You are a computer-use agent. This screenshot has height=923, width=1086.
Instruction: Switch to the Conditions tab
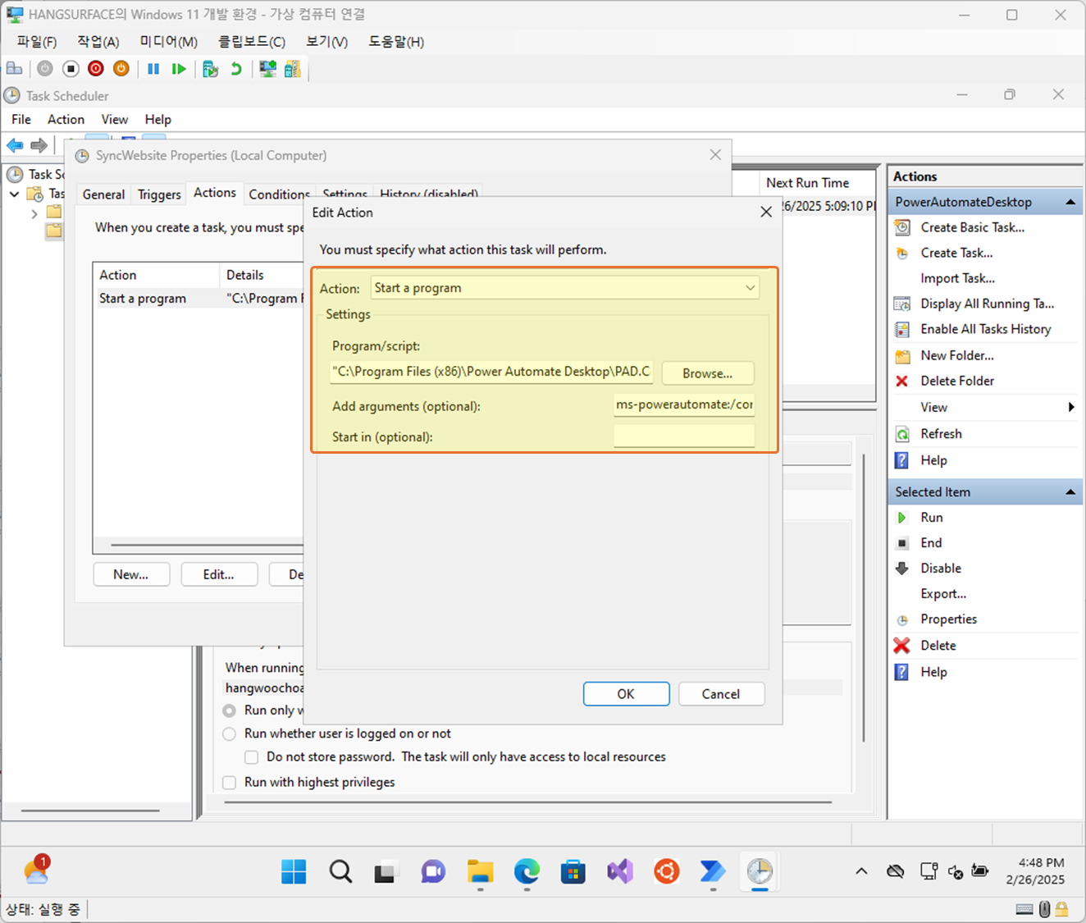click(x=279, y=194)
